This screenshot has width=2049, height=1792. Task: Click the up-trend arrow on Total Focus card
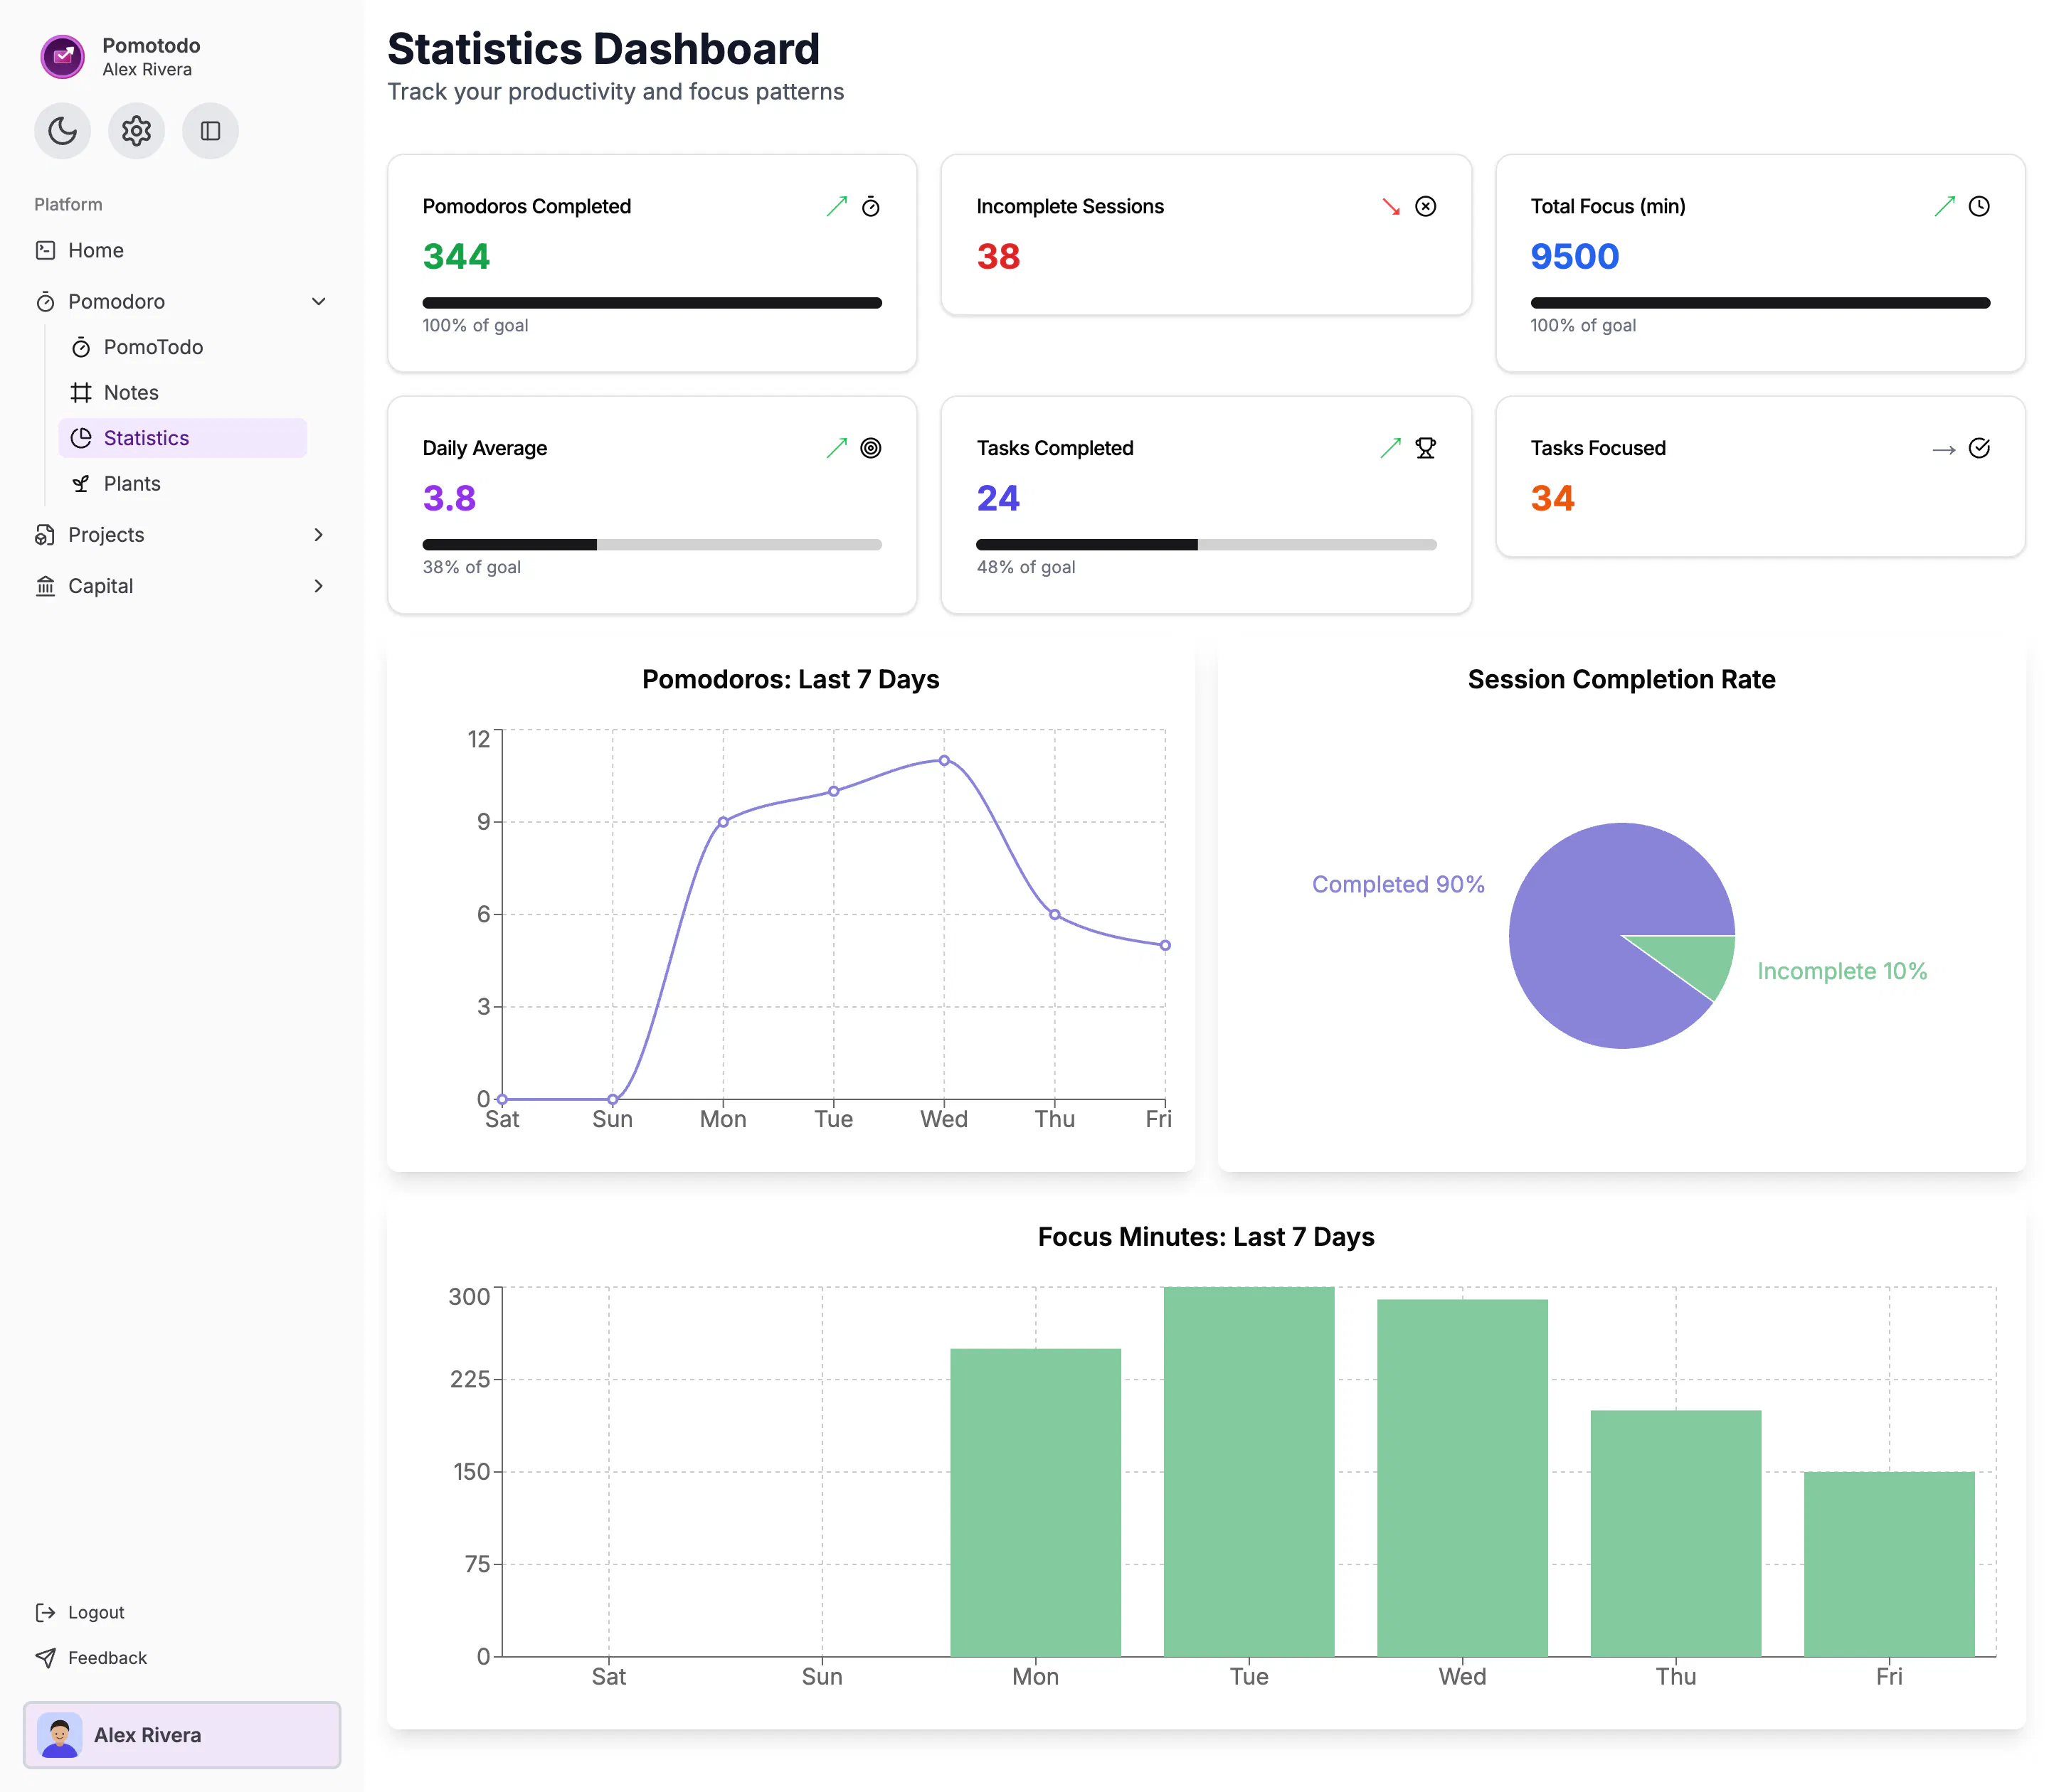[x=1944, y=207]
